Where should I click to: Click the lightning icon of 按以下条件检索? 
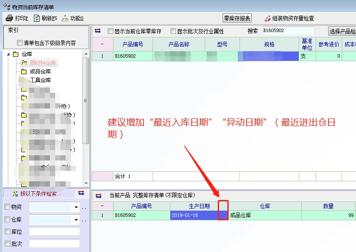point(15,193)
